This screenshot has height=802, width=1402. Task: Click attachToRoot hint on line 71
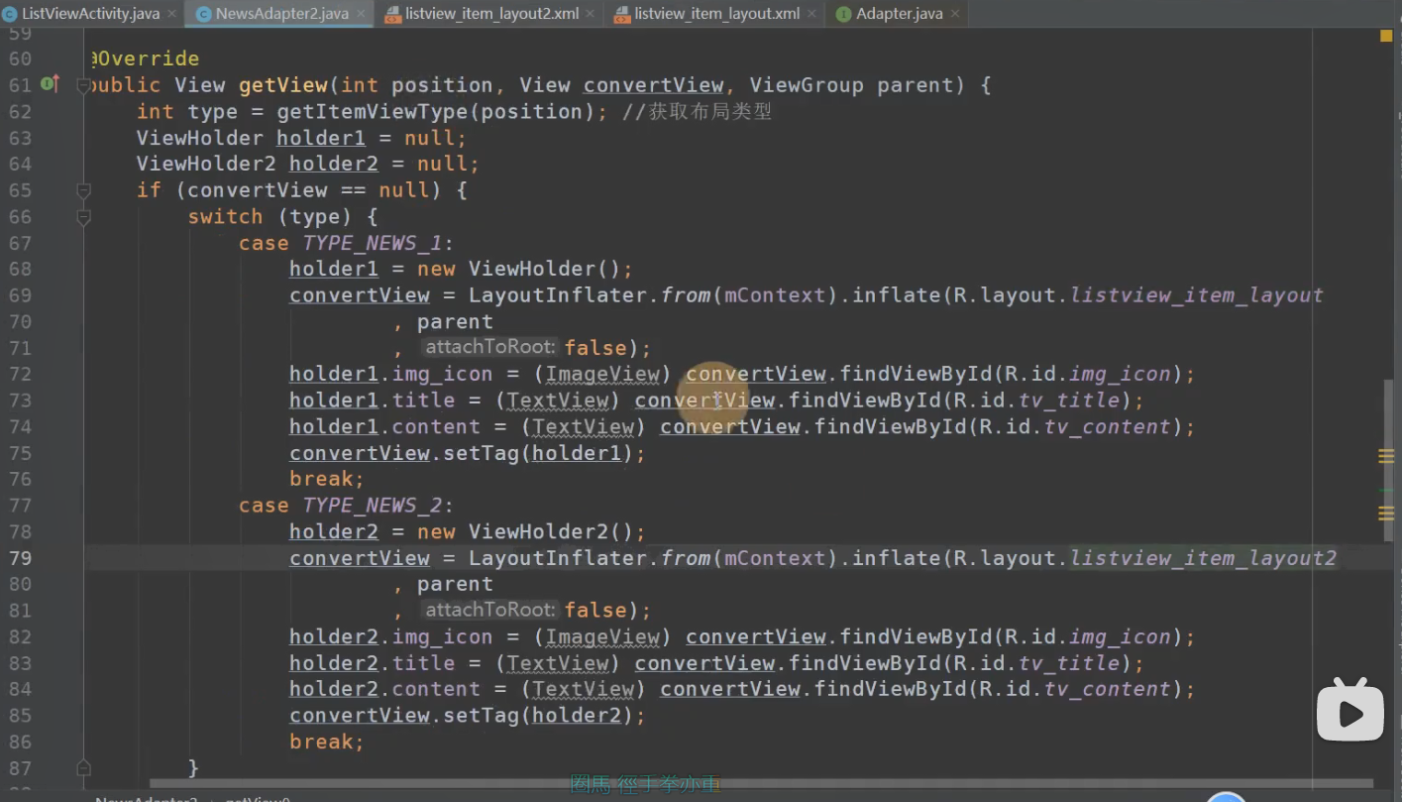tap(490, 348)
